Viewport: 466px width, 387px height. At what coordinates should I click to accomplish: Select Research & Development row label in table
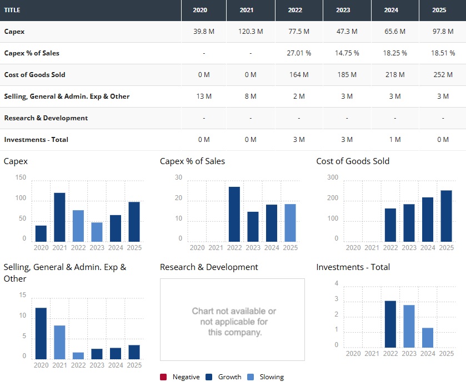point(46,118)
